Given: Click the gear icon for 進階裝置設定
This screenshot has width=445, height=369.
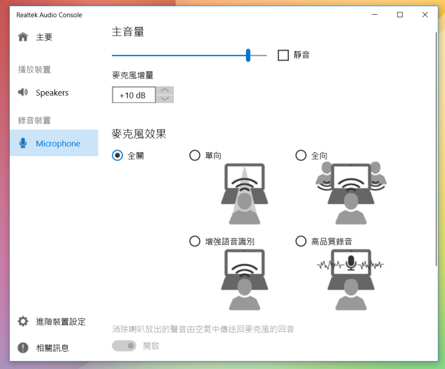Looking at the screenshot, I should coord(23,321).
